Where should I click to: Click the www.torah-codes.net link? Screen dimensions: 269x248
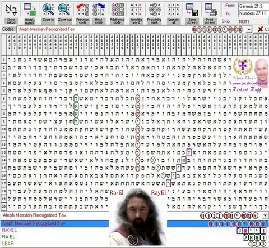pos(249,83)
